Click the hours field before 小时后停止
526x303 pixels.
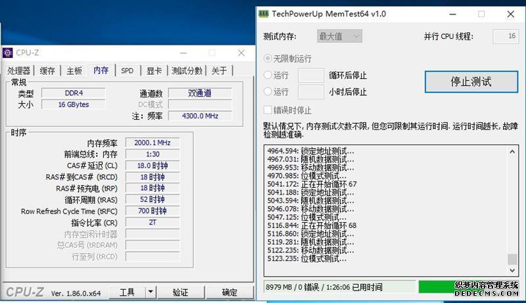311,92
